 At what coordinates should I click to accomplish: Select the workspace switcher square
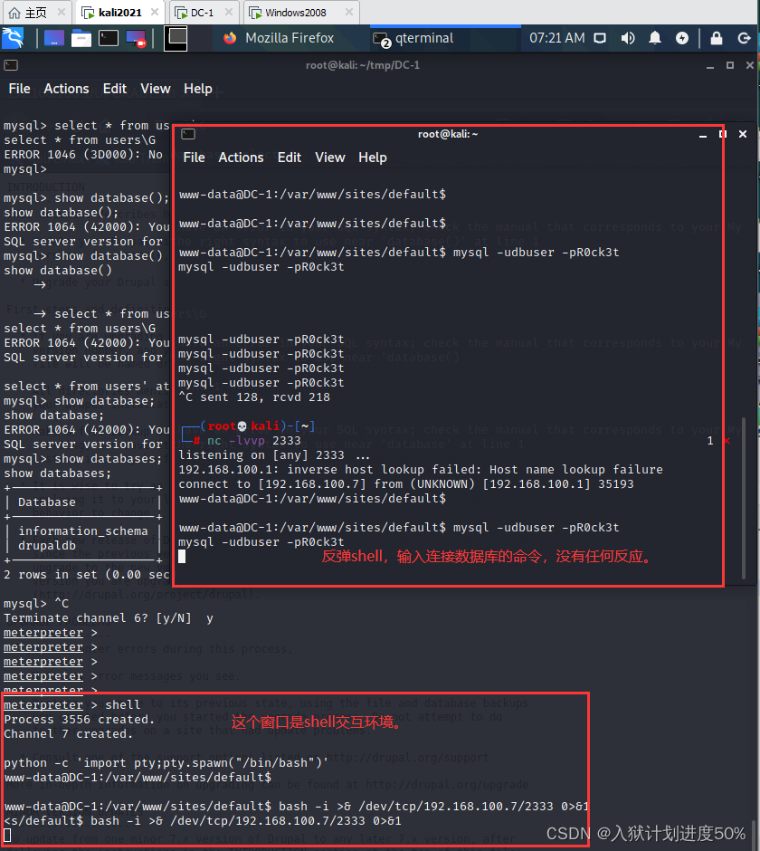coord(176,39)
